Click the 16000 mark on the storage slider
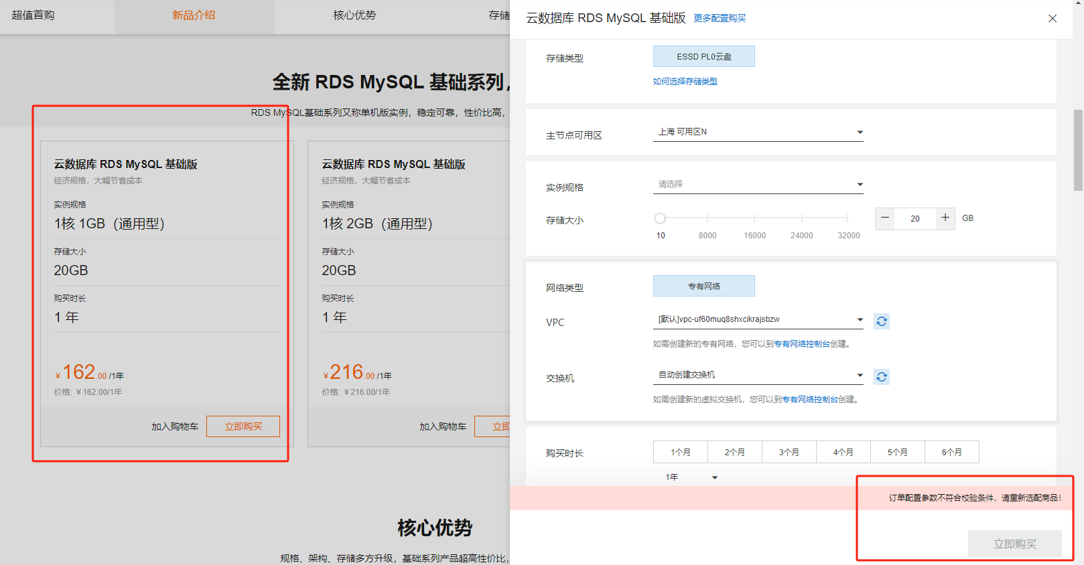The width and height of the screenshot is (1084, 565). click(x=754, y=236)
